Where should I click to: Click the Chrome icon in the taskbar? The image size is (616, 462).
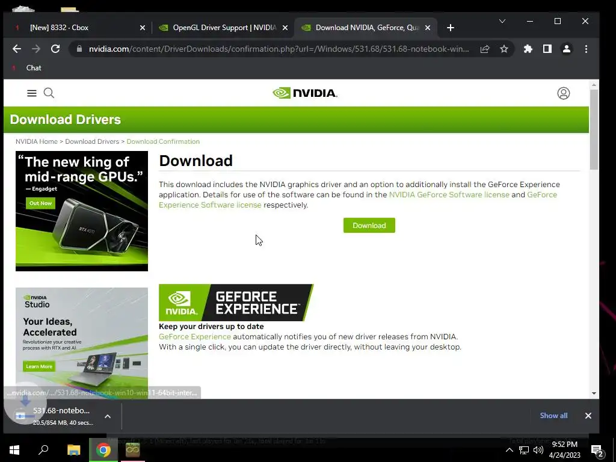pos(103,450)
